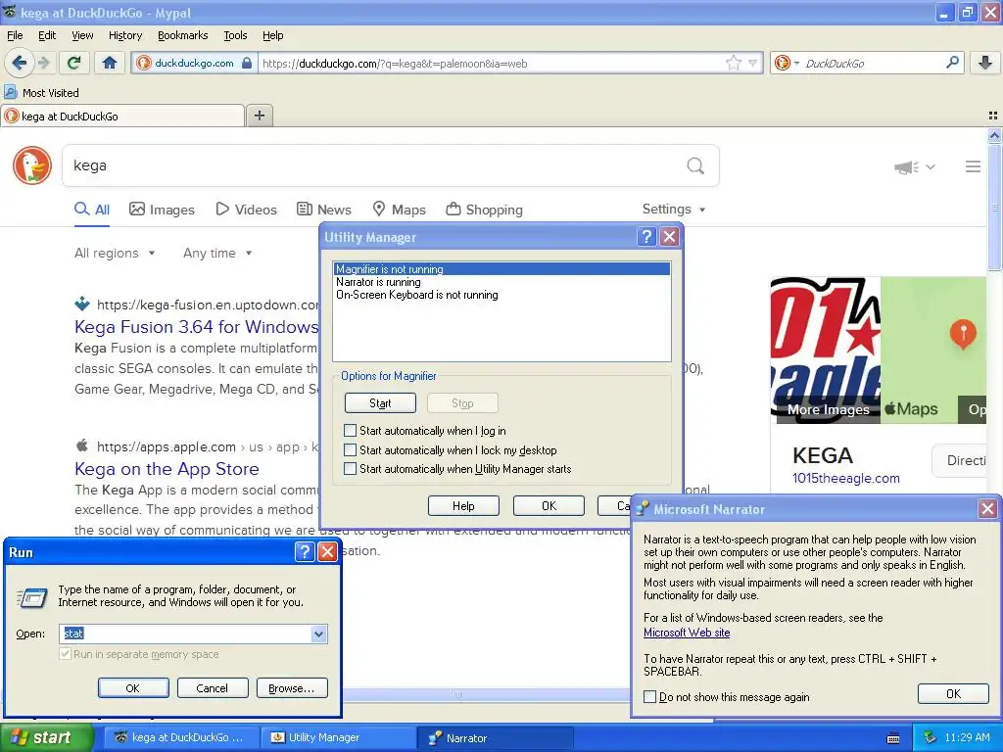Select Narrator is running in the list

501,282
